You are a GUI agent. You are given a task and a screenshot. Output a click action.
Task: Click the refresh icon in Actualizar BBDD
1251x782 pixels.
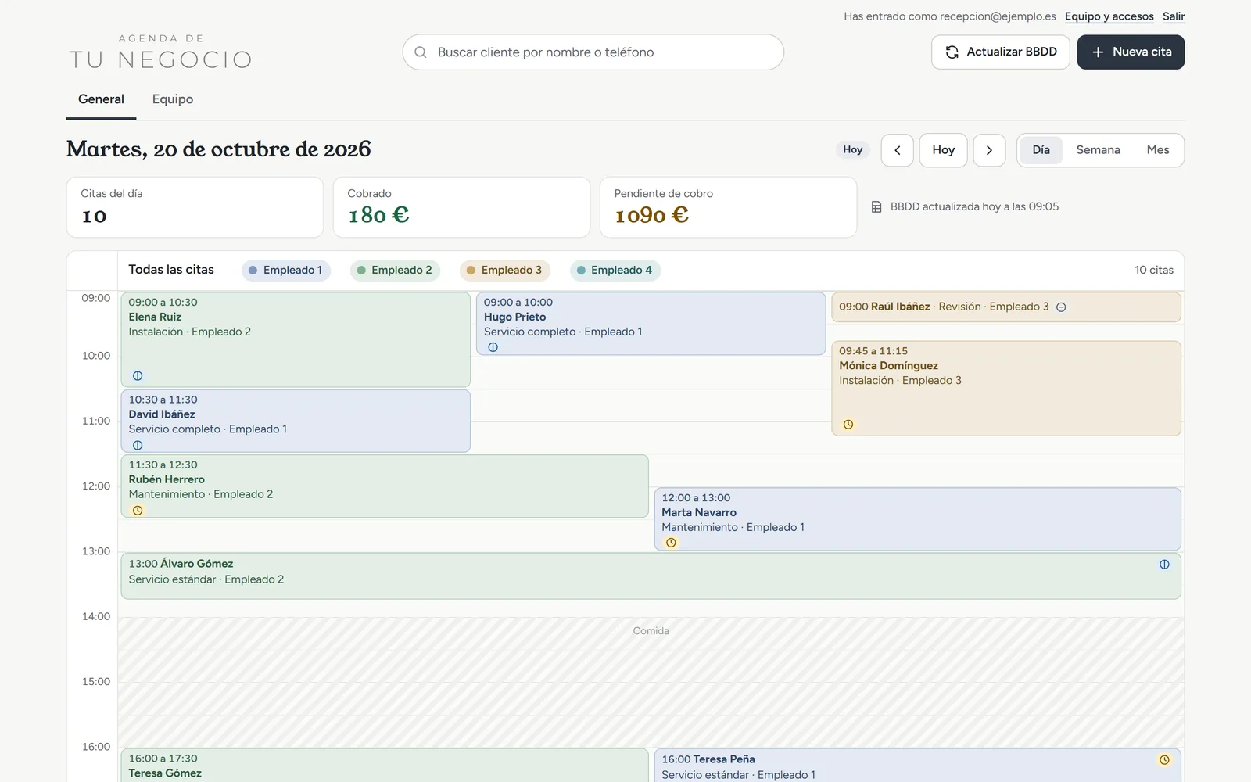[x=952, y=52]
